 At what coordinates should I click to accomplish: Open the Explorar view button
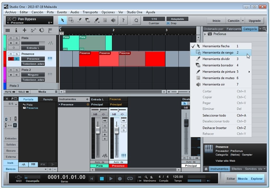tap(257, 179)
